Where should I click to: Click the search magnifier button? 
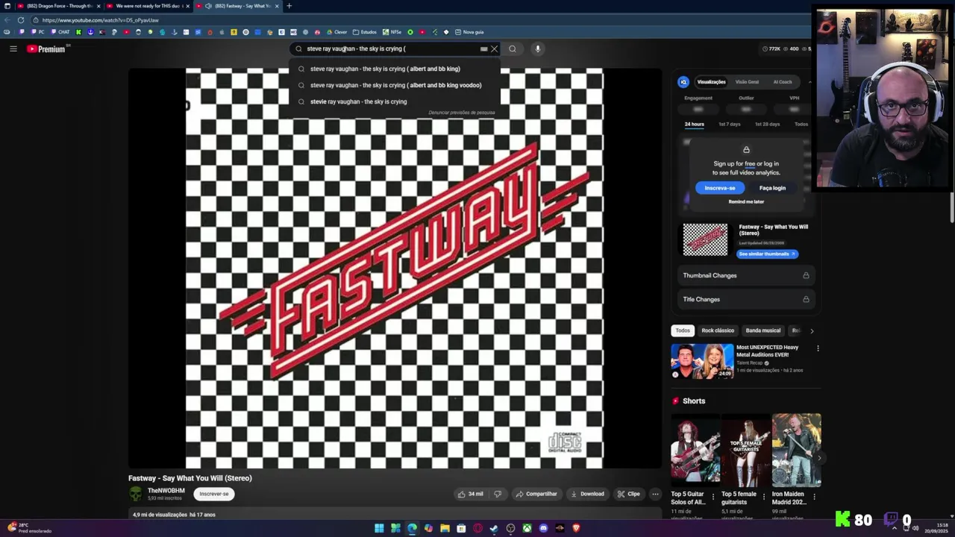click(x=513, y=48)
